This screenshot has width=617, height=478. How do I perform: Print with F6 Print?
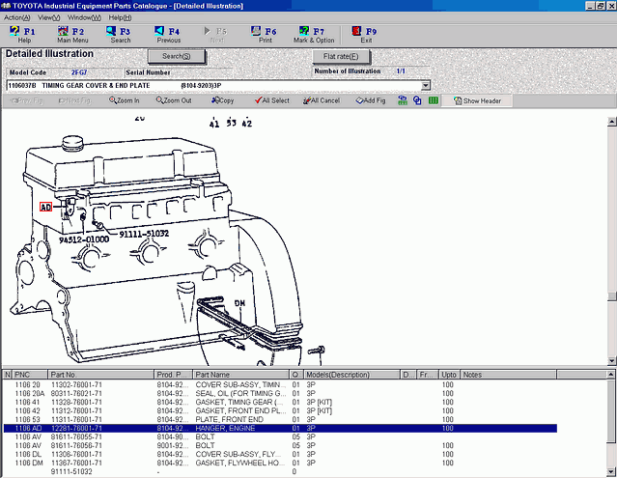pos(265,35)
